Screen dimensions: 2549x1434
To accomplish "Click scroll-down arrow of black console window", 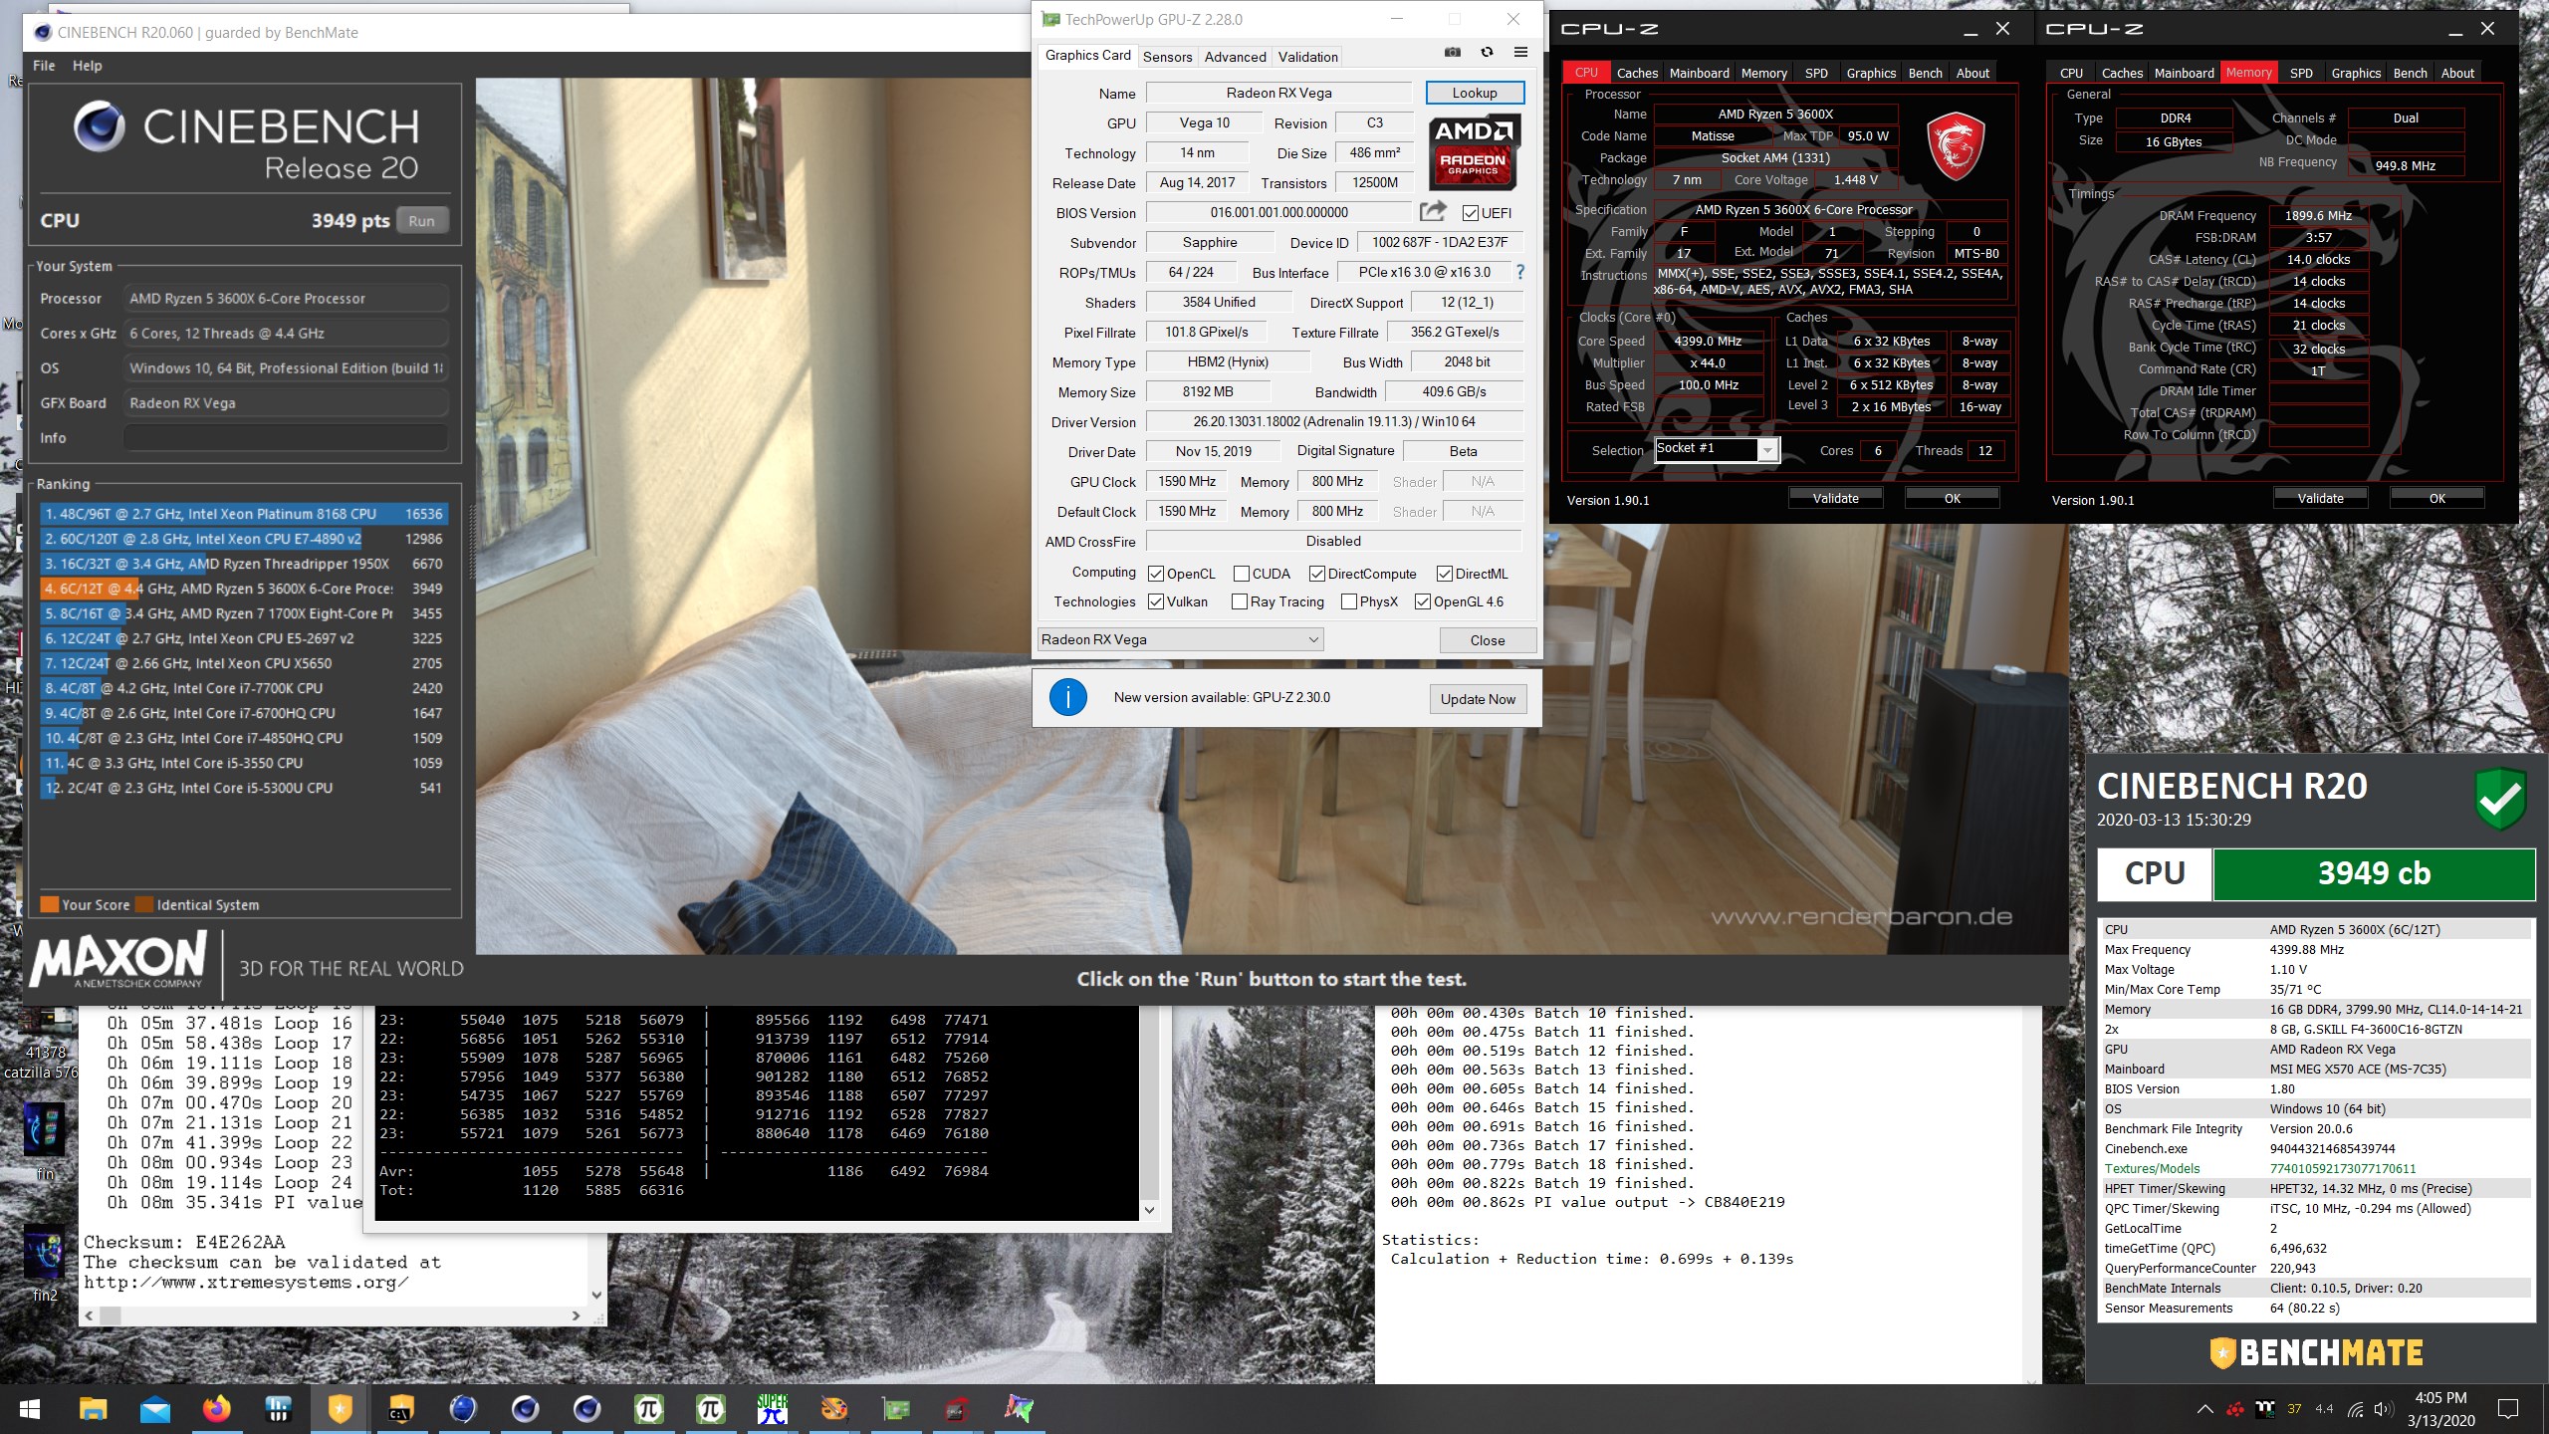I will tap(1149, 1210).
